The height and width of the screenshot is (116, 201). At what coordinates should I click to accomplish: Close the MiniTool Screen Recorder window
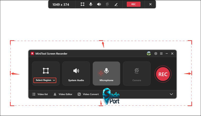[x=172, y=53]
